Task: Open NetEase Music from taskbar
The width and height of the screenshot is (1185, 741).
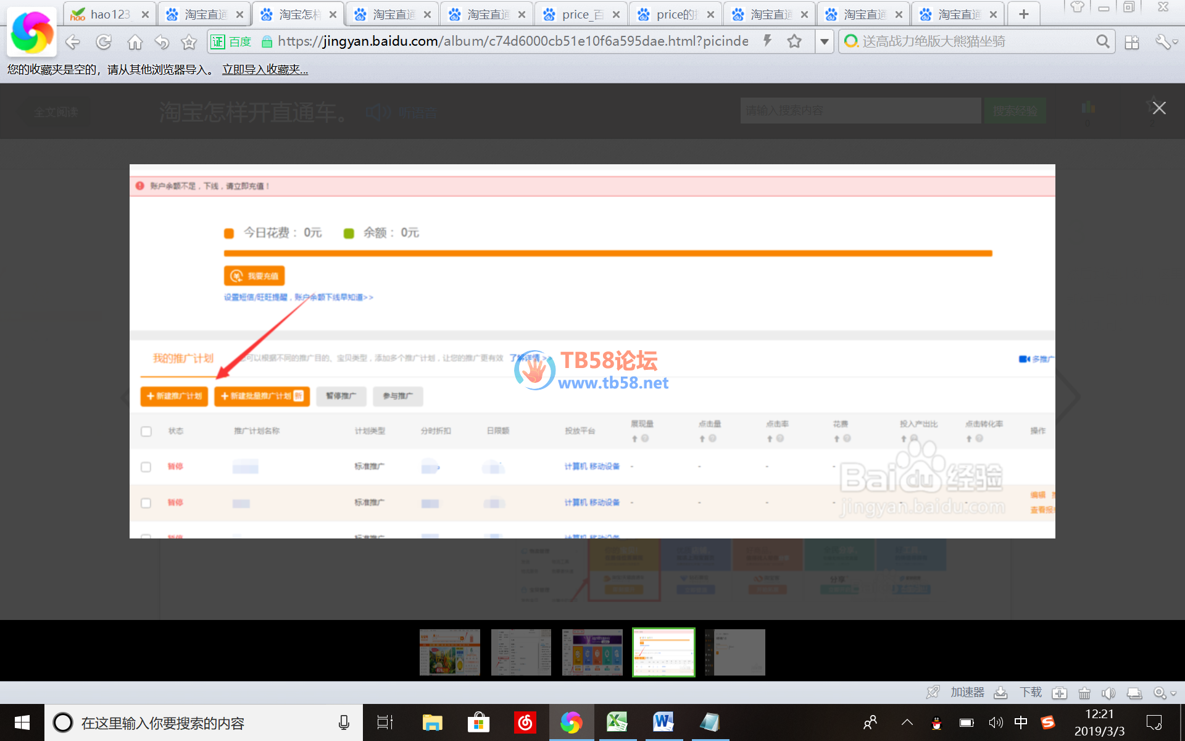Action: pos(525,722)
